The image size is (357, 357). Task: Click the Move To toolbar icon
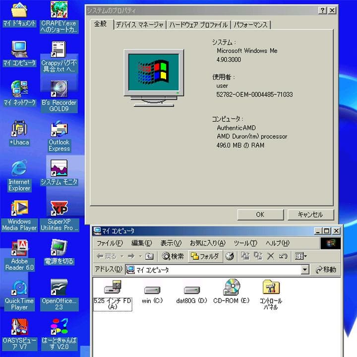[x=245, y=256]
